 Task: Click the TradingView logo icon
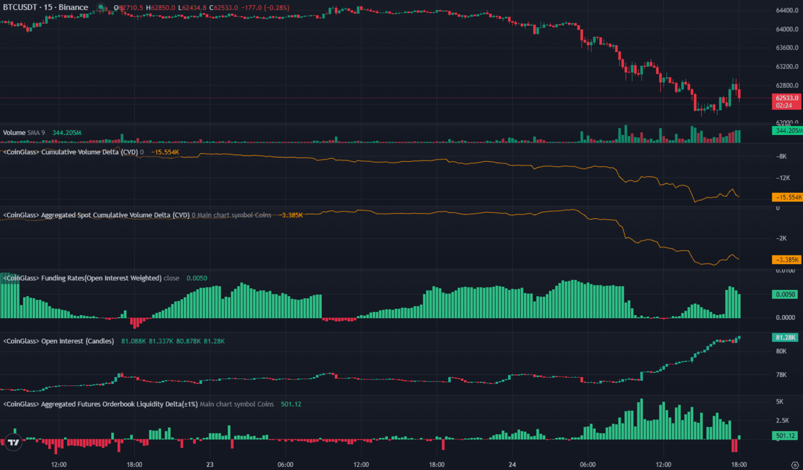(x=13, y=442)
